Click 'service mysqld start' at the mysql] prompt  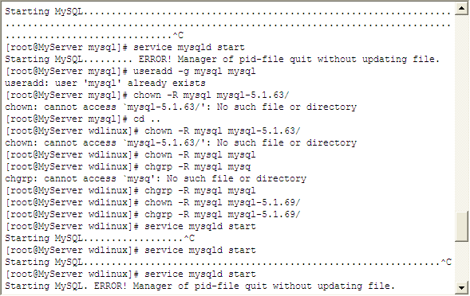[x=189, y=47]
